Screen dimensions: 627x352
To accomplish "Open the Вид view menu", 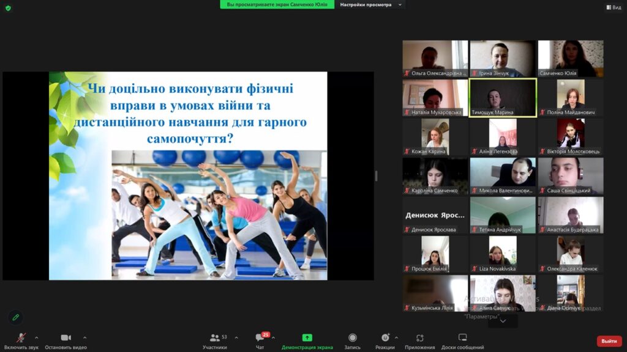I will tap(613, 7).
